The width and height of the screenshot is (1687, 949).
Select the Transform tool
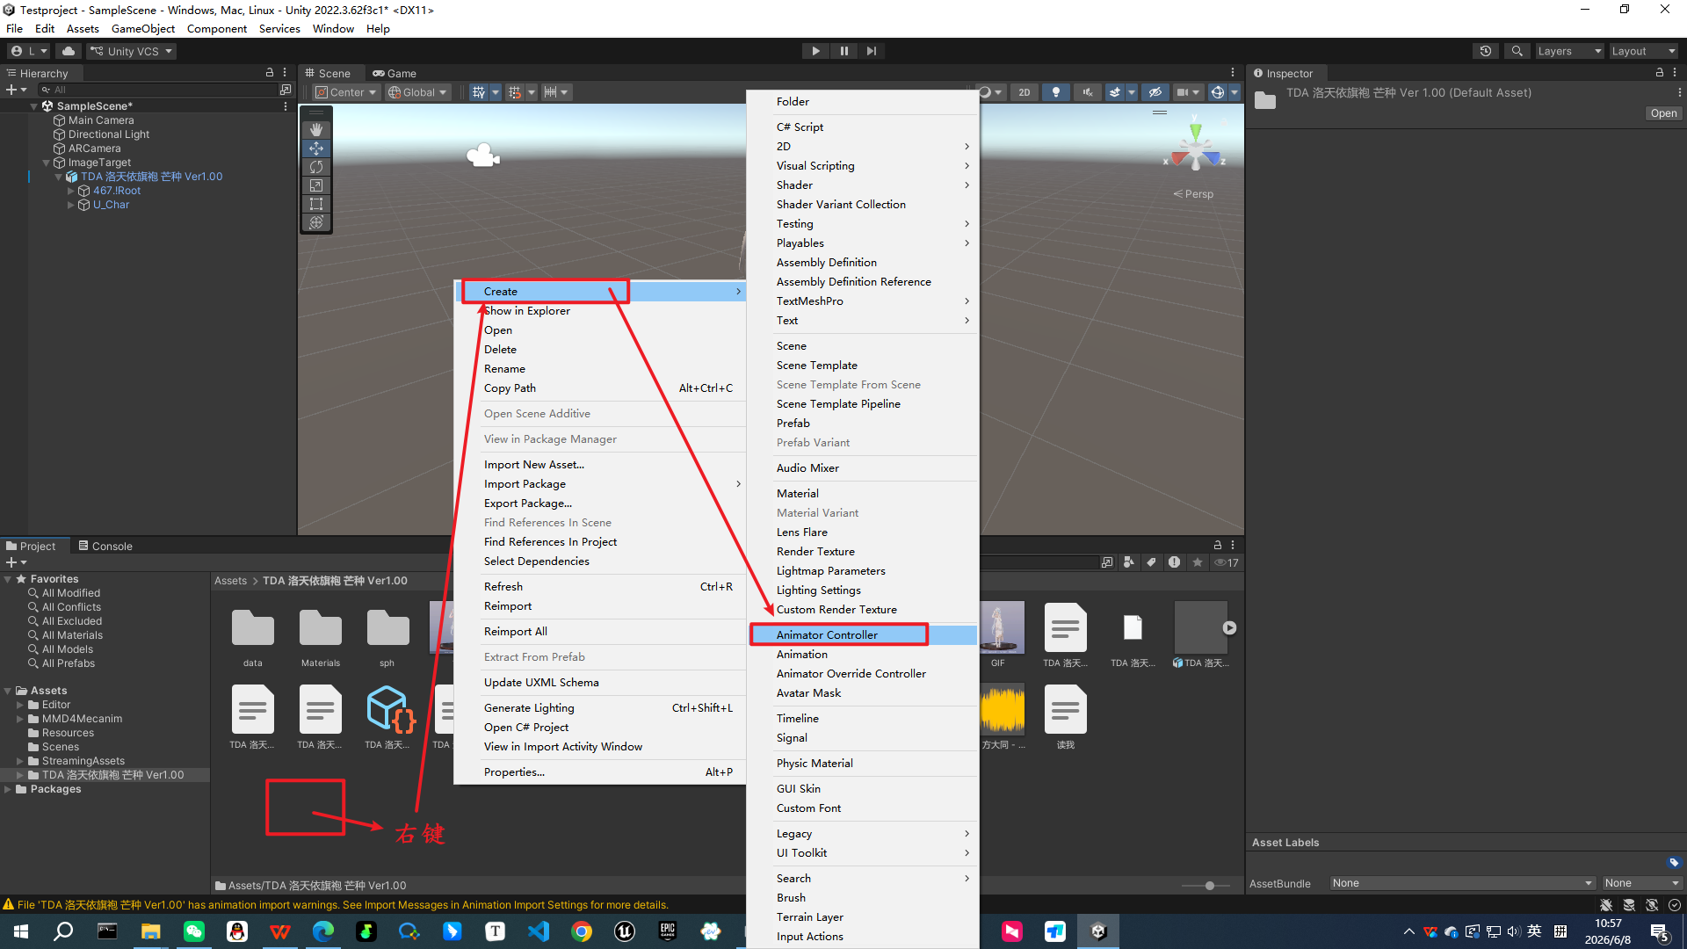(x=316, y=222)
